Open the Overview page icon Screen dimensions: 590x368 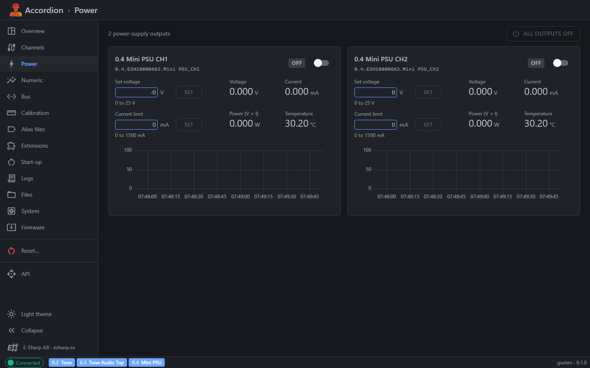[11, 31]
